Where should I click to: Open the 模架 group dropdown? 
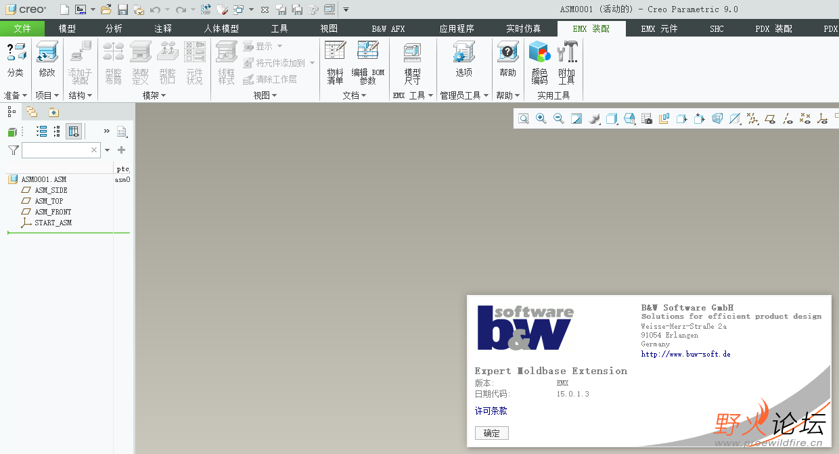pyautogui.click(x=154, y=96)
